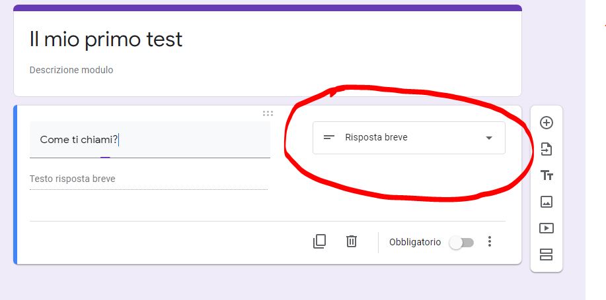
Task: Click the form title "Il mio primo test"
Action: [x=106, y=40]
